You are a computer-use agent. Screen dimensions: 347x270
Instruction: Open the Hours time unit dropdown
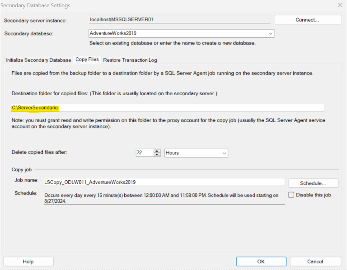[x=196, y=153]
